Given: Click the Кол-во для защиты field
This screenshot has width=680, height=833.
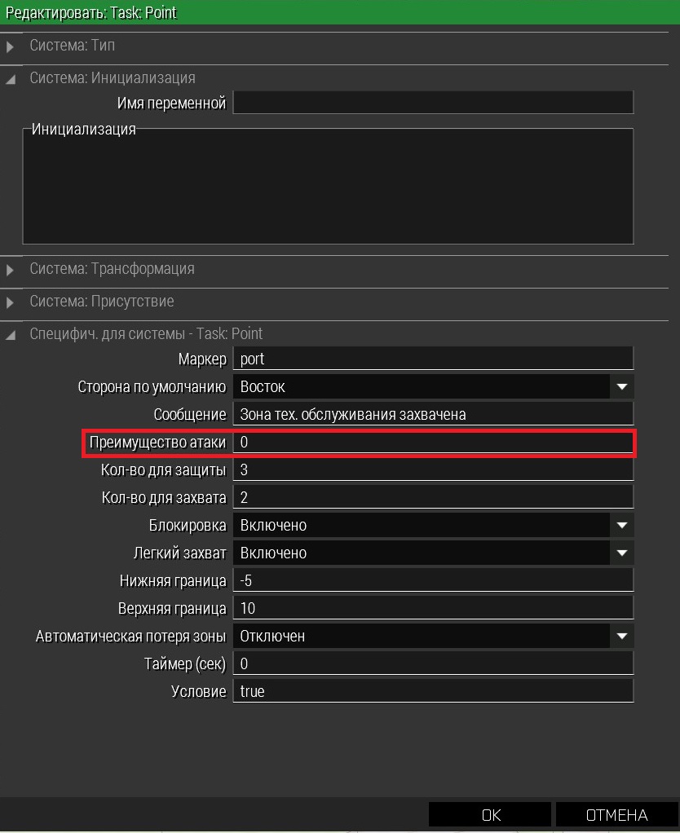Looking at the screenshot, I should 433,470.
